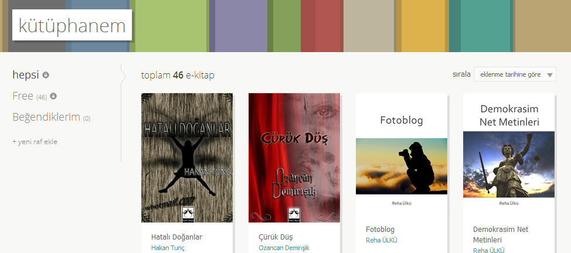
Task: Click the lock icon beside Free shelf
Action: (x=53, y=96)
